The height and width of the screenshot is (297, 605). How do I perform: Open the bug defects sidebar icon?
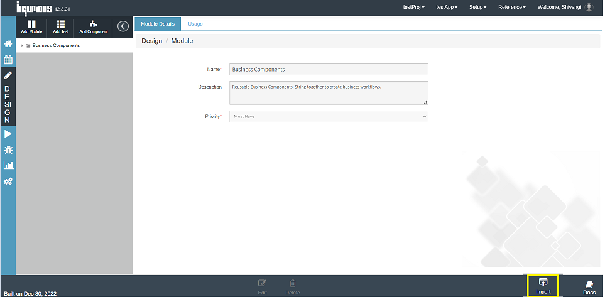8,149
